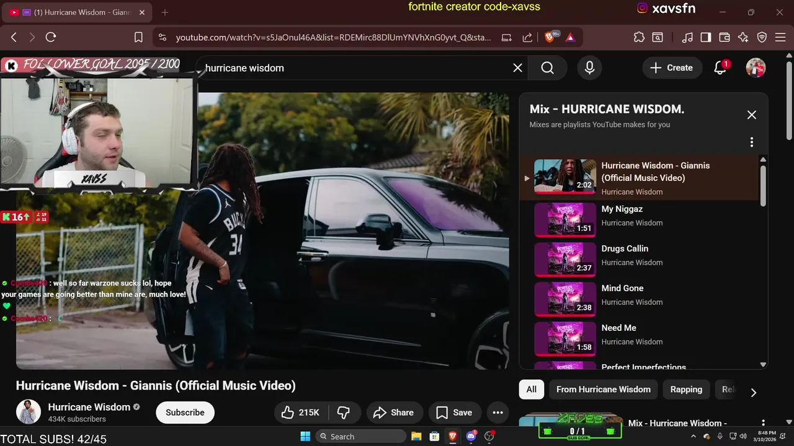Viewport: 794px width, 446px height.
Task: Open site settings icon in address bar
Action: [x=163, y=37]
